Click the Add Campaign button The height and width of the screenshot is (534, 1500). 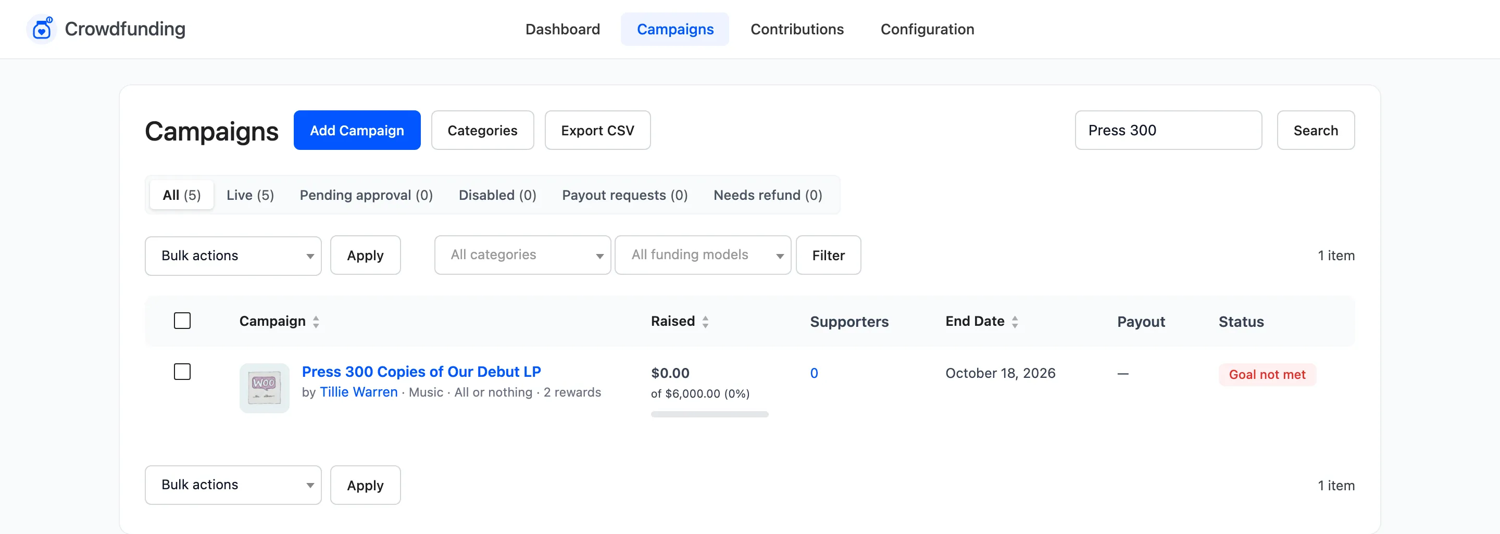[357, 130]
